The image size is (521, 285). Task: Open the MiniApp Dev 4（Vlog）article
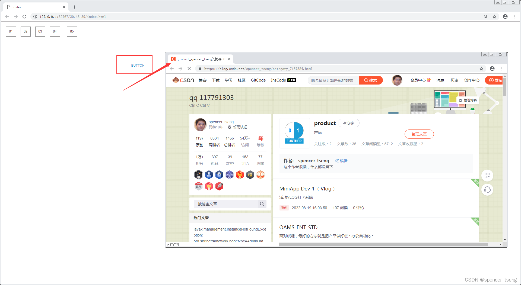coord(307,189)
